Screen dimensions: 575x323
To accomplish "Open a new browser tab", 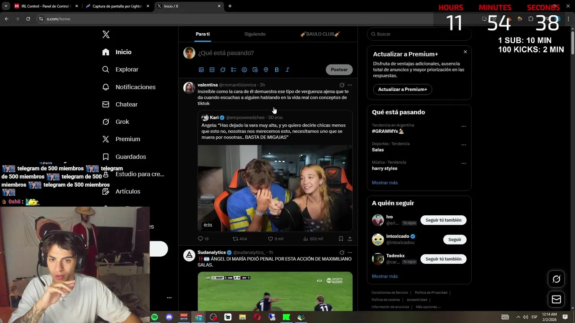I will pos(230,6).
